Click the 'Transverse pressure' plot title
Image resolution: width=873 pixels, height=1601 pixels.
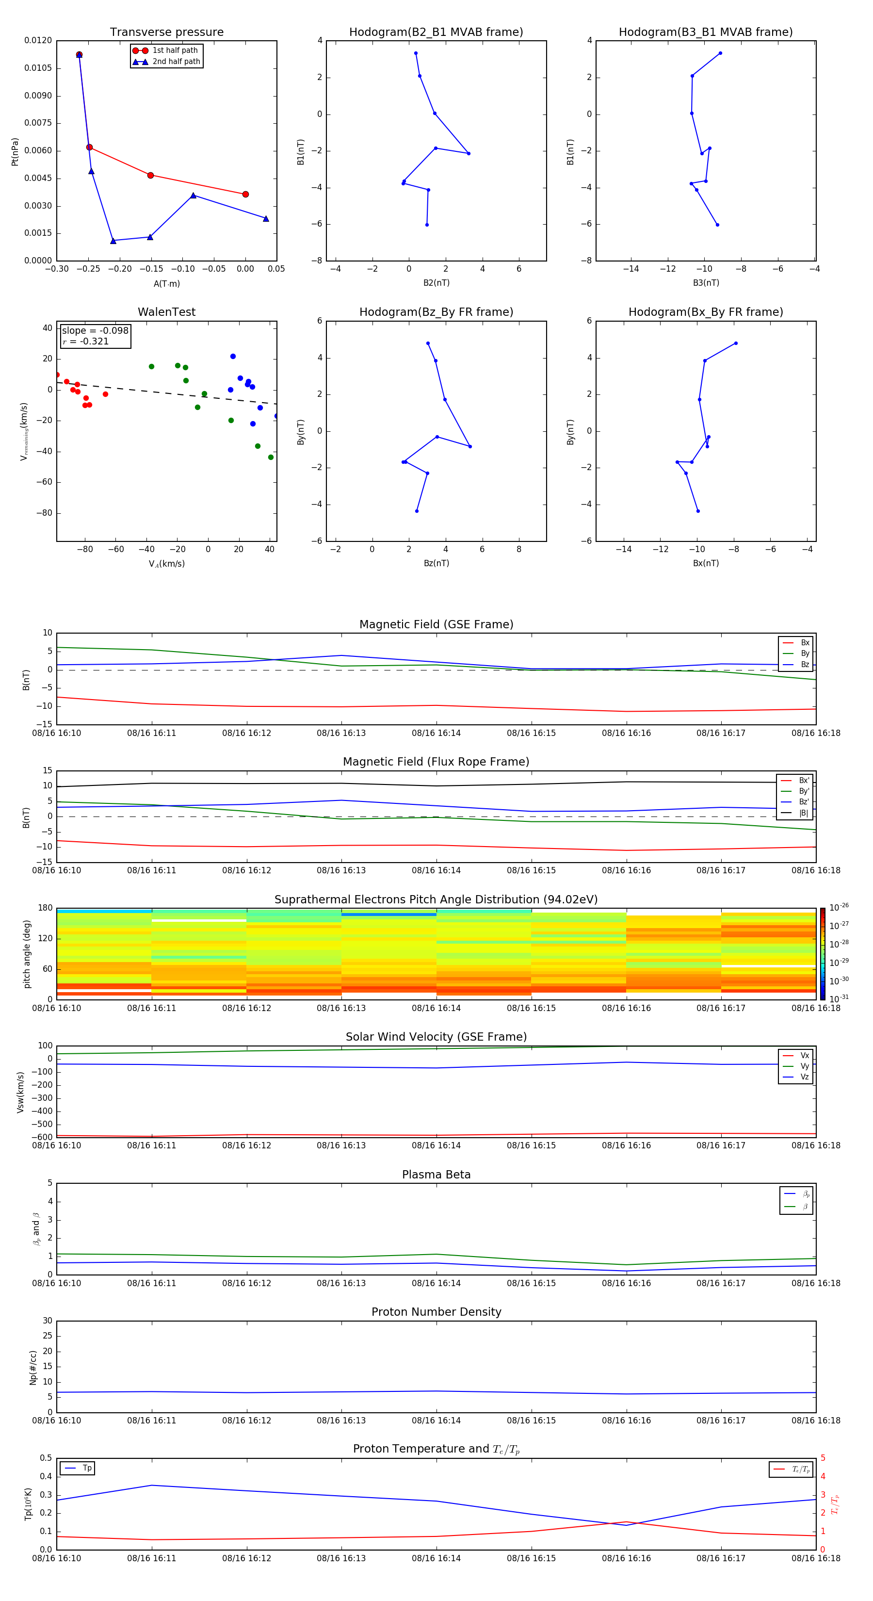[x=166, y=33]
